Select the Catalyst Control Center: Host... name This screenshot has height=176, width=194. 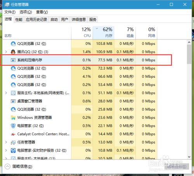coord(43,134)
